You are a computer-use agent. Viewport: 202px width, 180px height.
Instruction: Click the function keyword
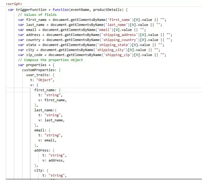[61, 10]
